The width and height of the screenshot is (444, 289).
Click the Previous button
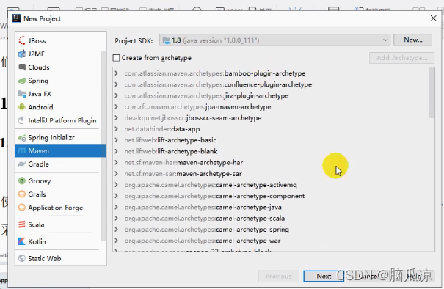coord(279,276)
